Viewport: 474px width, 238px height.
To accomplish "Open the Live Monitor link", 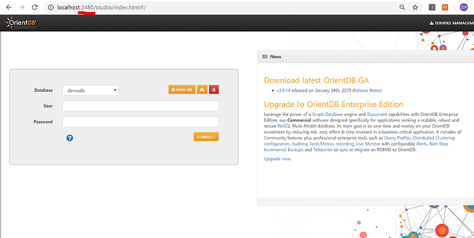I will pos(368,144).
